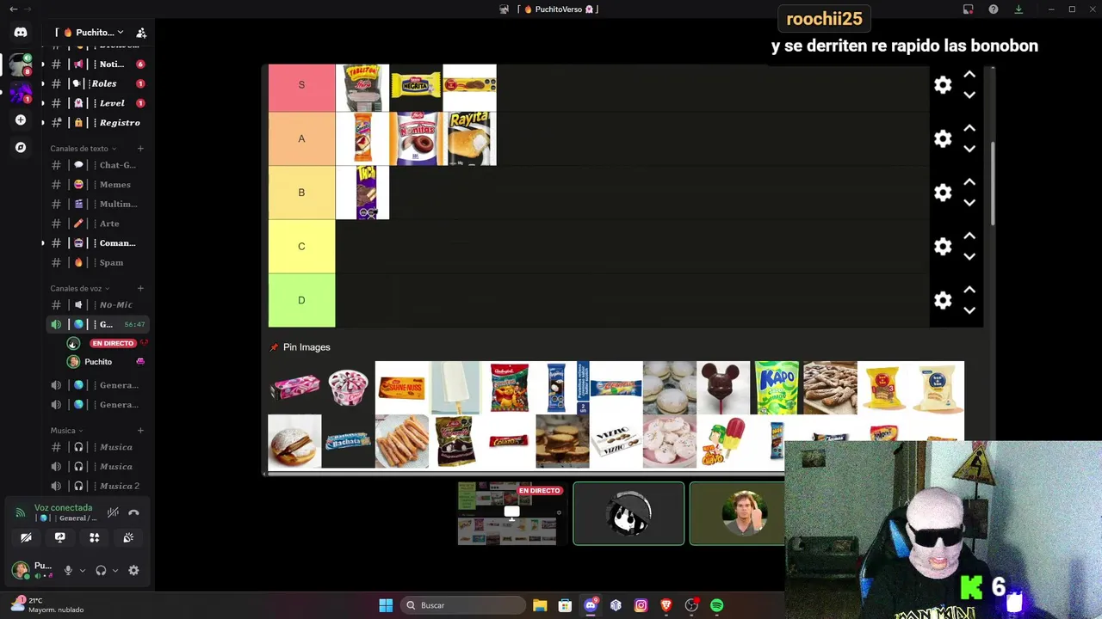The width and height of the screenshot is (1102, 619).
Task: Click the red S tier label
Action: pyautogui.click(x=301, y=85)
